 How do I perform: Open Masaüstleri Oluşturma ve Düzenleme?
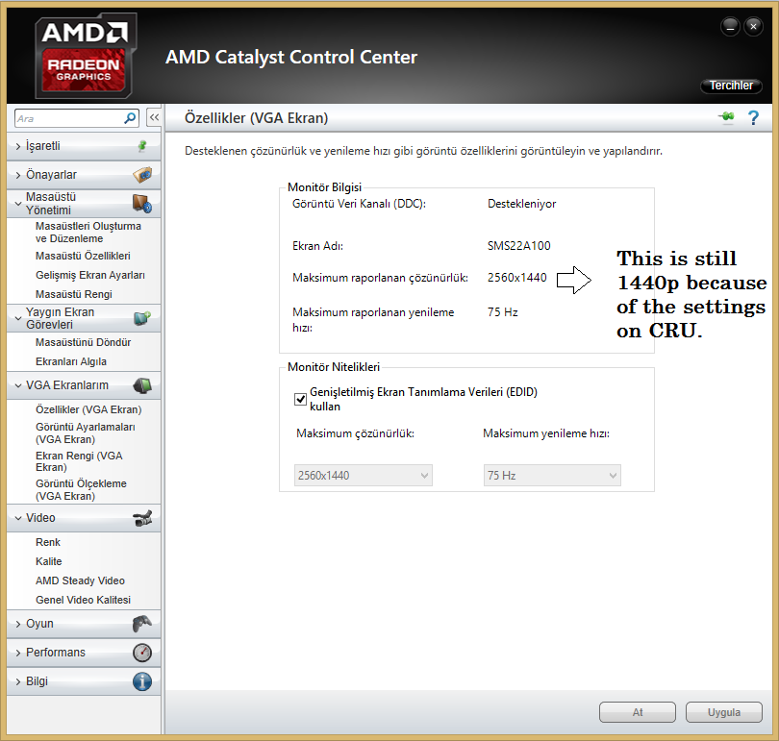[88, 233]
